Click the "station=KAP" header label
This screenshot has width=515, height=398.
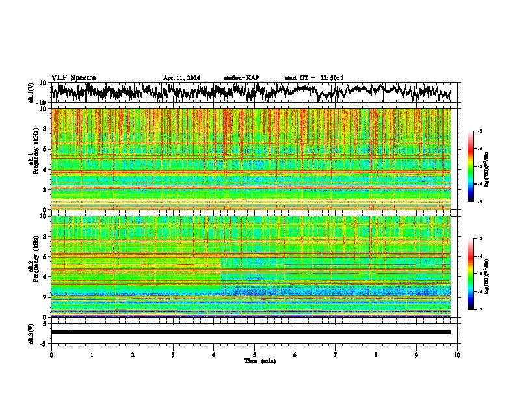(x=241, y=78)
